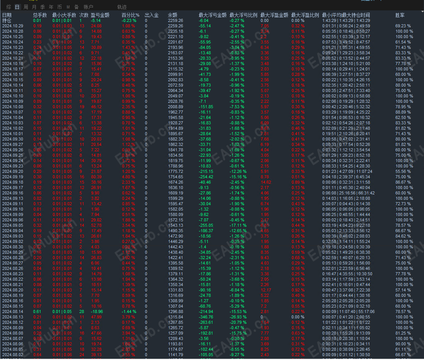Open the 备 notes tab
The width and height of the screenshot is (424, 360).
coord(77,7)
